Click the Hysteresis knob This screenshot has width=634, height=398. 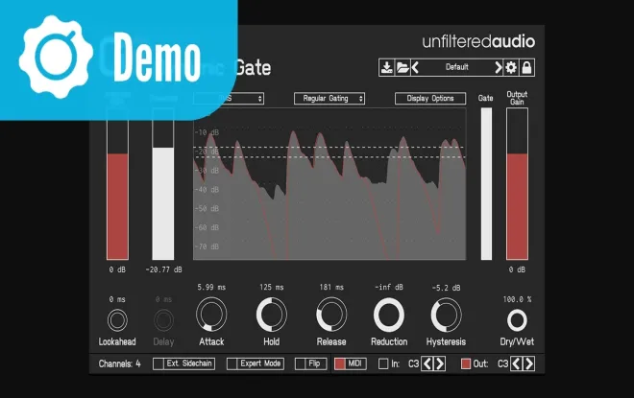click(x=446, y=315)
